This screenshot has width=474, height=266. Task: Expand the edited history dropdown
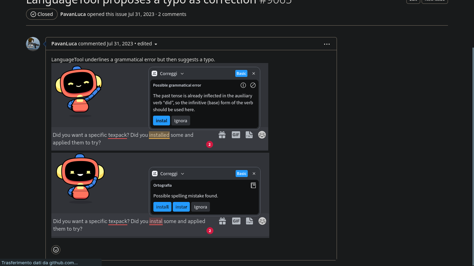(155, 44)
